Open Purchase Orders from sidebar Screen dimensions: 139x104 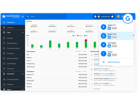13,79
